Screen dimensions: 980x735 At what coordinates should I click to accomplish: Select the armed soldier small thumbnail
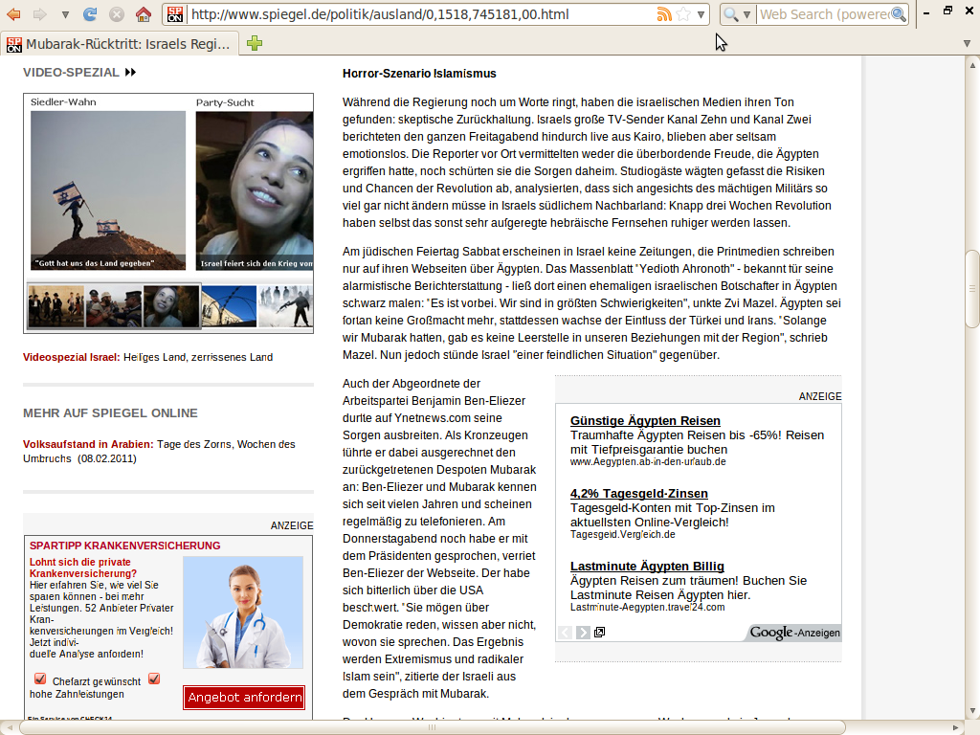coord(285,306)
